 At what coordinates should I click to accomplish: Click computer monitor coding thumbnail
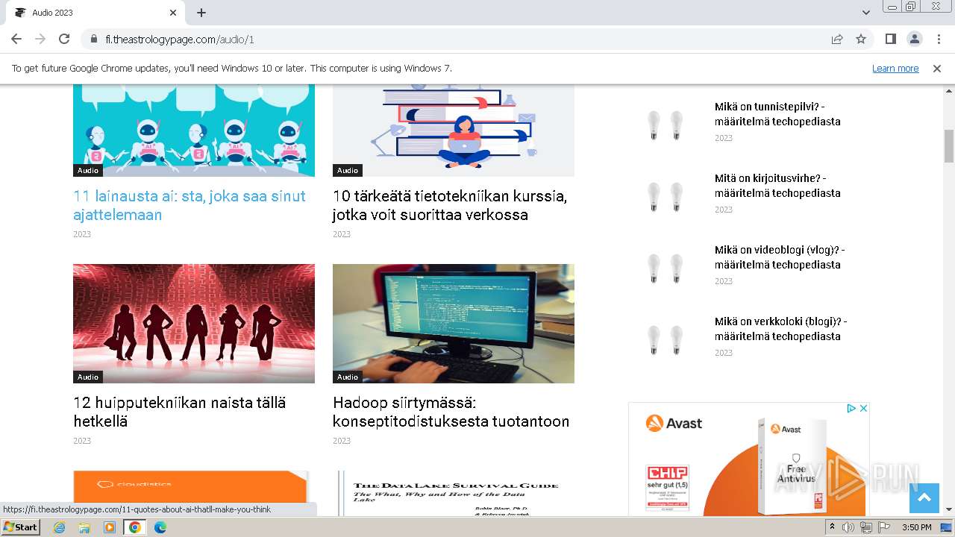(x=454, y=324)
